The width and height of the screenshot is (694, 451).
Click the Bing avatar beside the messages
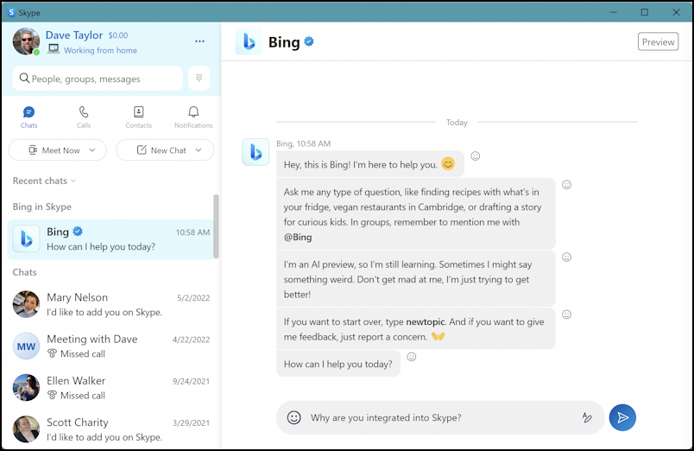click(256, 152)
